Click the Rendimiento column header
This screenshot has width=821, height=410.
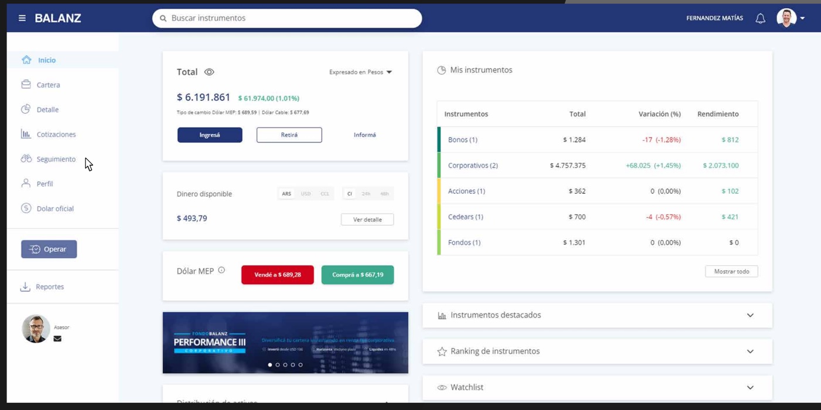point(718,114)
